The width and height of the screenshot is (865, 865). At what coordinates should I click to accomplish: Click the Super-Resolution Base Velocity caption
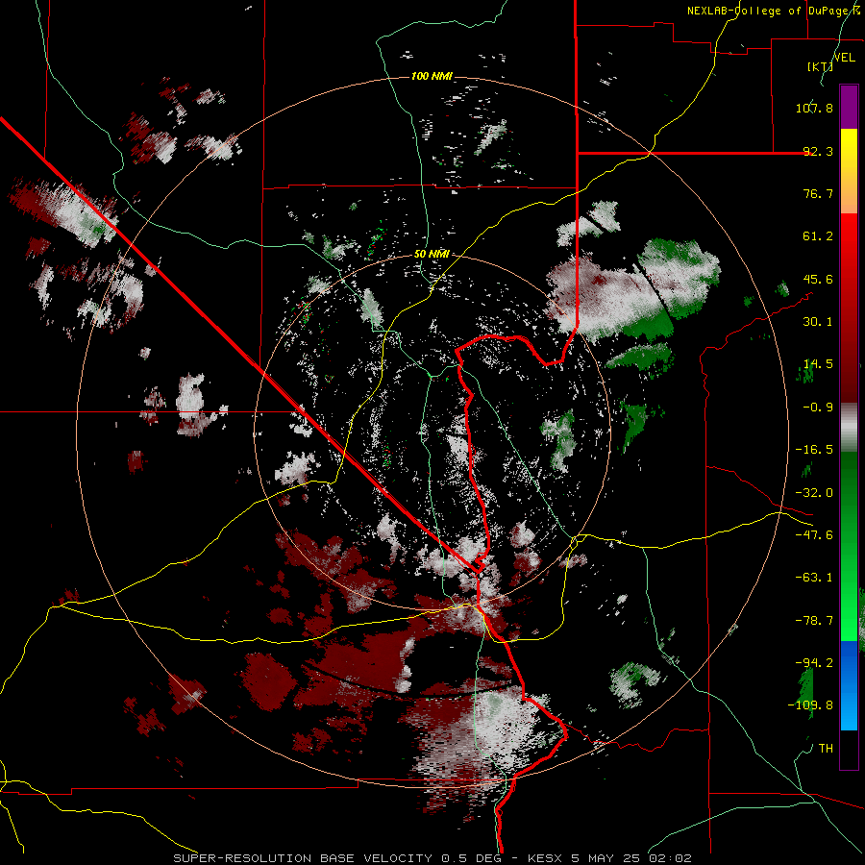[x=432, y=858]
